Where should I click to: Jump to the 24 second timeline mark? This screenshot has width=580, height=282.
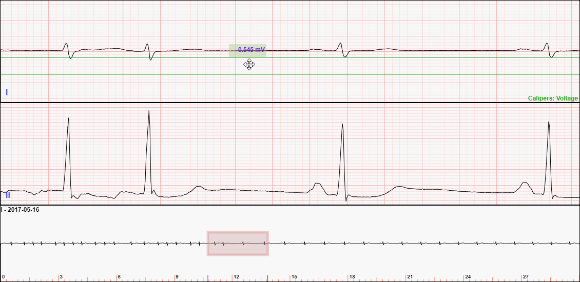468,277
